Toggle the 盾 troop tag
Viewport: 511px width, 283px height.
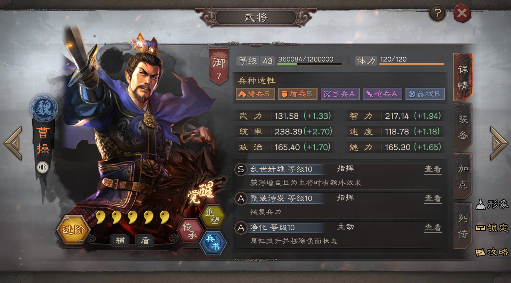click(x=145, y=240)
